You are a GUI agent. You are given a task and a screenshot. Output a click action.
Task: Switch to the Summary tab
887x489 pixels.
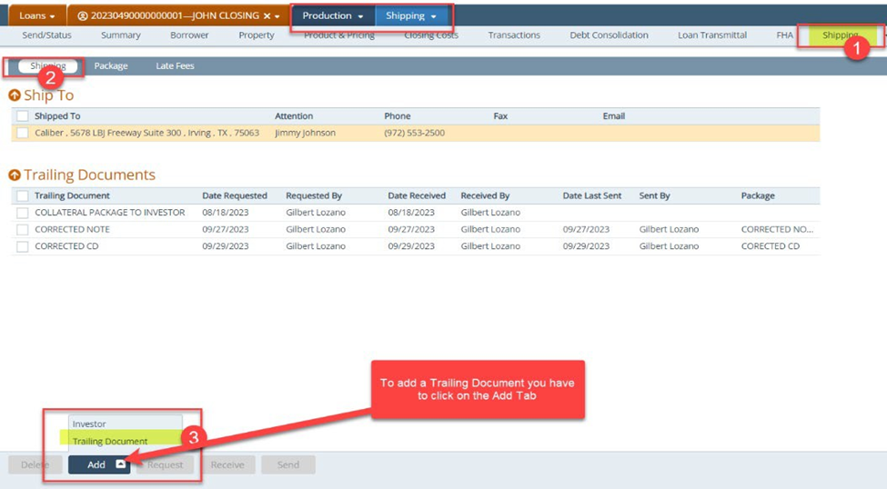point(120,35)
